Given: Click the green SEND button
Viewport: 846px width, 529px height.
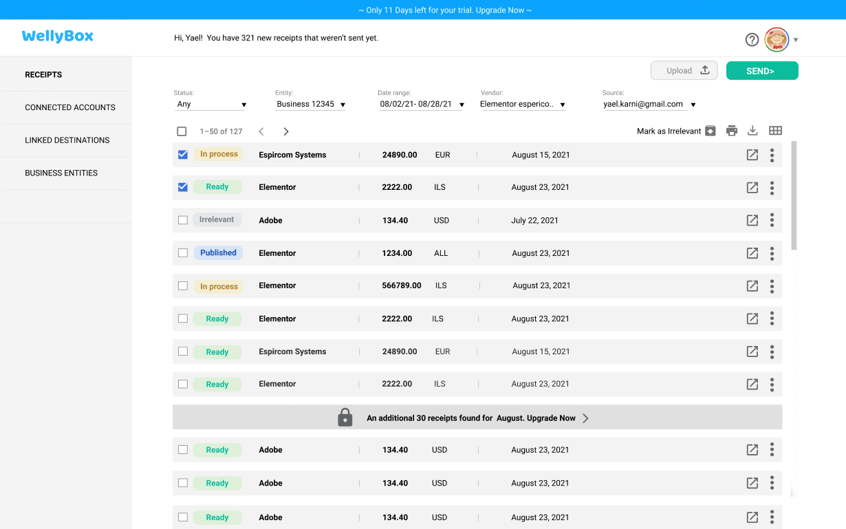Looking at the screenshot, I should tap(762, 70).
